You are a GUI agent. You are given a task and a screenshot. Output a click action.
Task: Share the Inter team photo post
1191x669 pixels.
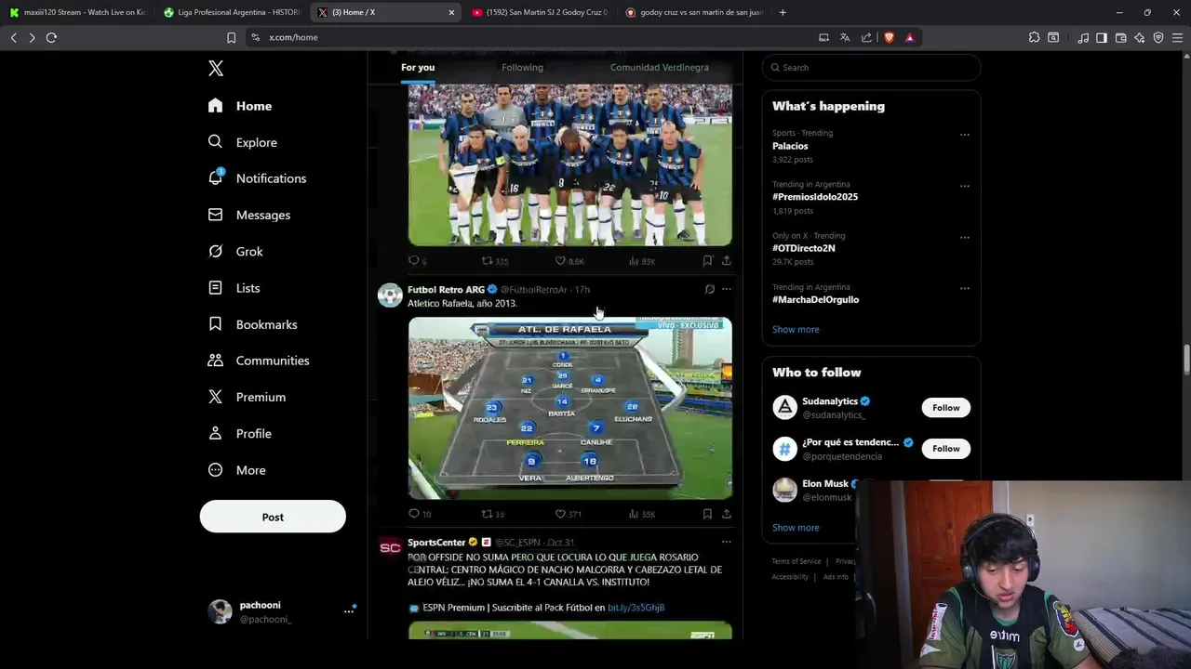tap(727, 261)
